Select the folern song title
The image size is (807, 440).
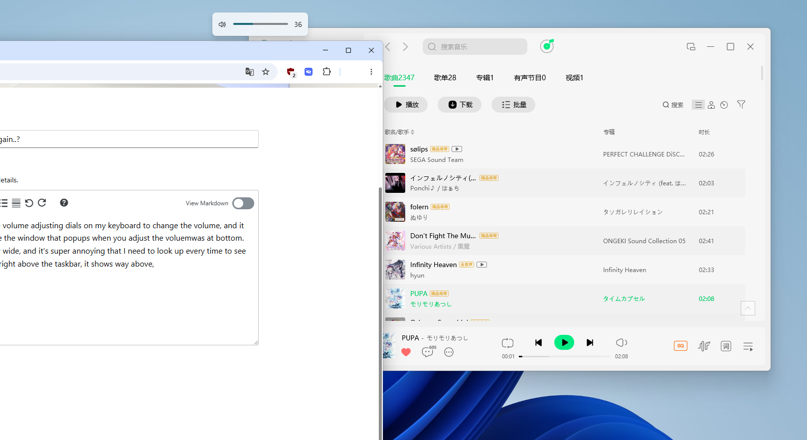(419, 207)
